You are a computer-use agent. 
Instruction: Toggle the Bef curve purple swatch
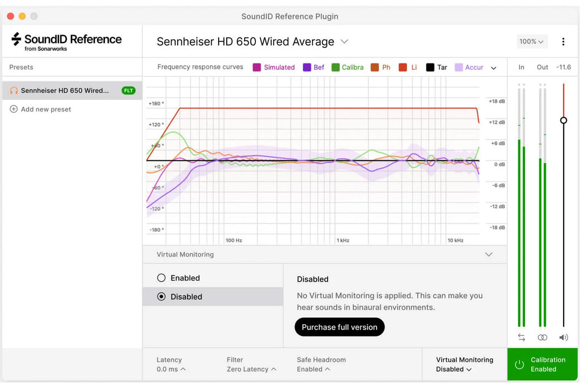coord(306,67)
